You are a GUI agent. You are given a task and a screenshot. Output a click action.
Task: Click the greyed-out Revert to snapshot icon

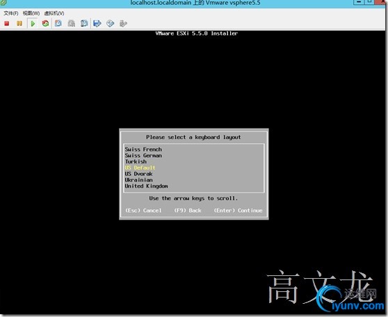pos(71,24)
